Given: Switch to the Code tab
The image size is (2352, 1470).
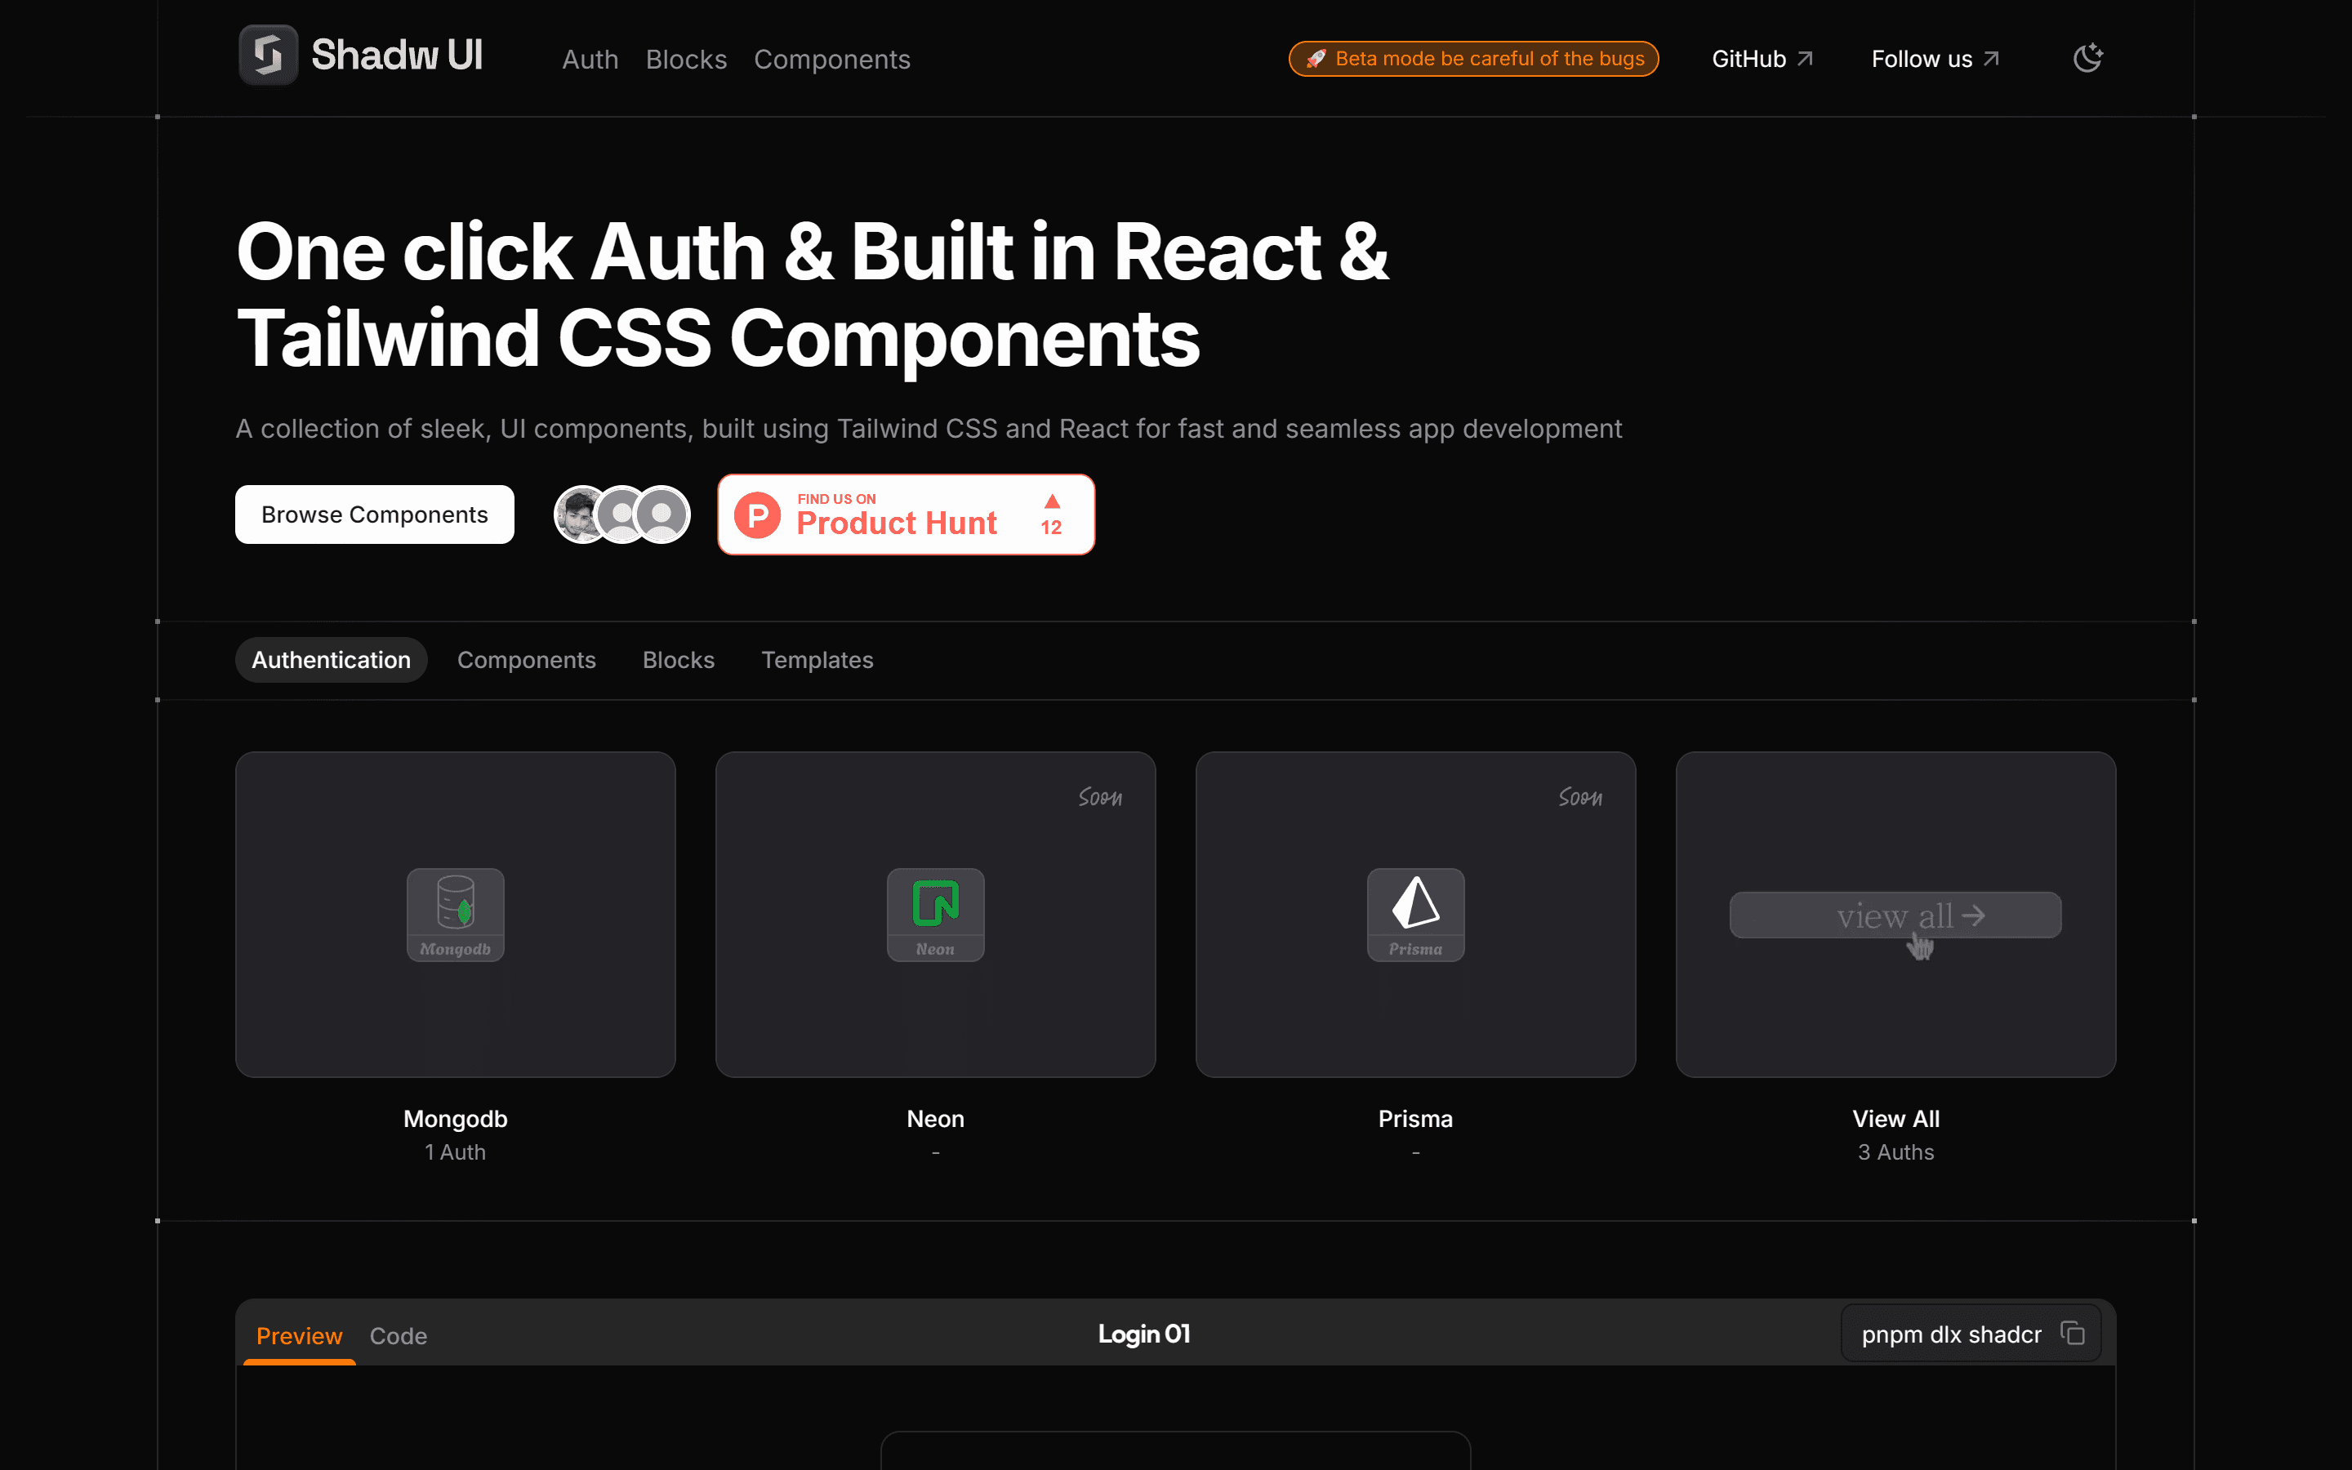Looking at the screenshot, I should pyautogui.click(x=399, y=1336).
